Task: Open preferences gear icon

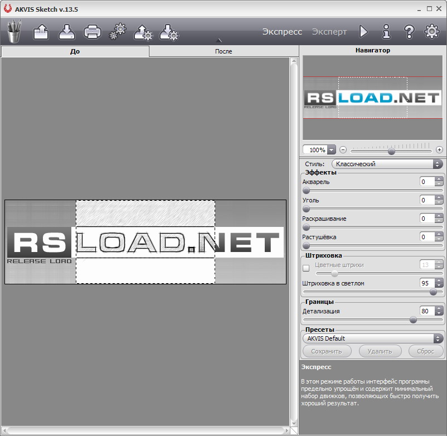Action: point(432,31)
